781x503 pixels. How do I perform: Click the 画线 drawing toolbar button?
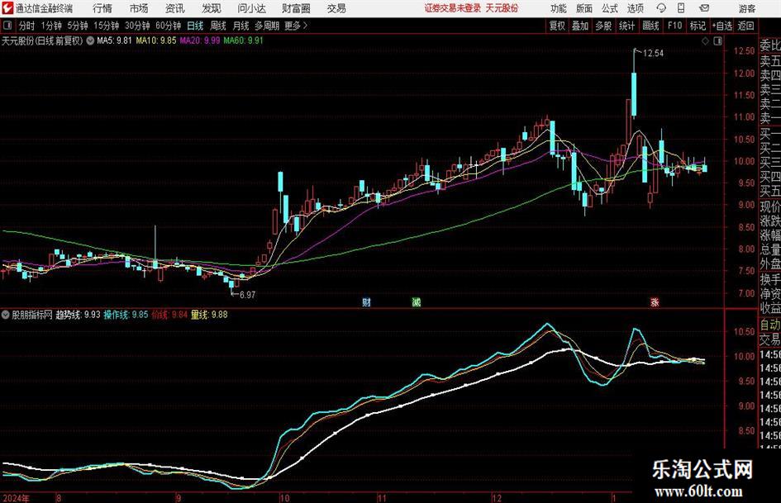[650, 26]
